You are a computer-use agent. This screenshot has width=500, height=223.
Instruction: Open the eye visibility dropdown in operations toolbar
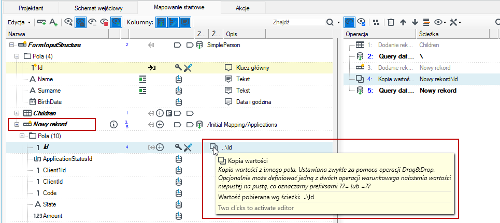[440, 22]
